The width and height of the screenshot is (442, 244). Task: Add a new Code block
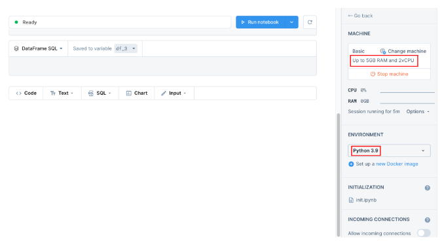26,94
